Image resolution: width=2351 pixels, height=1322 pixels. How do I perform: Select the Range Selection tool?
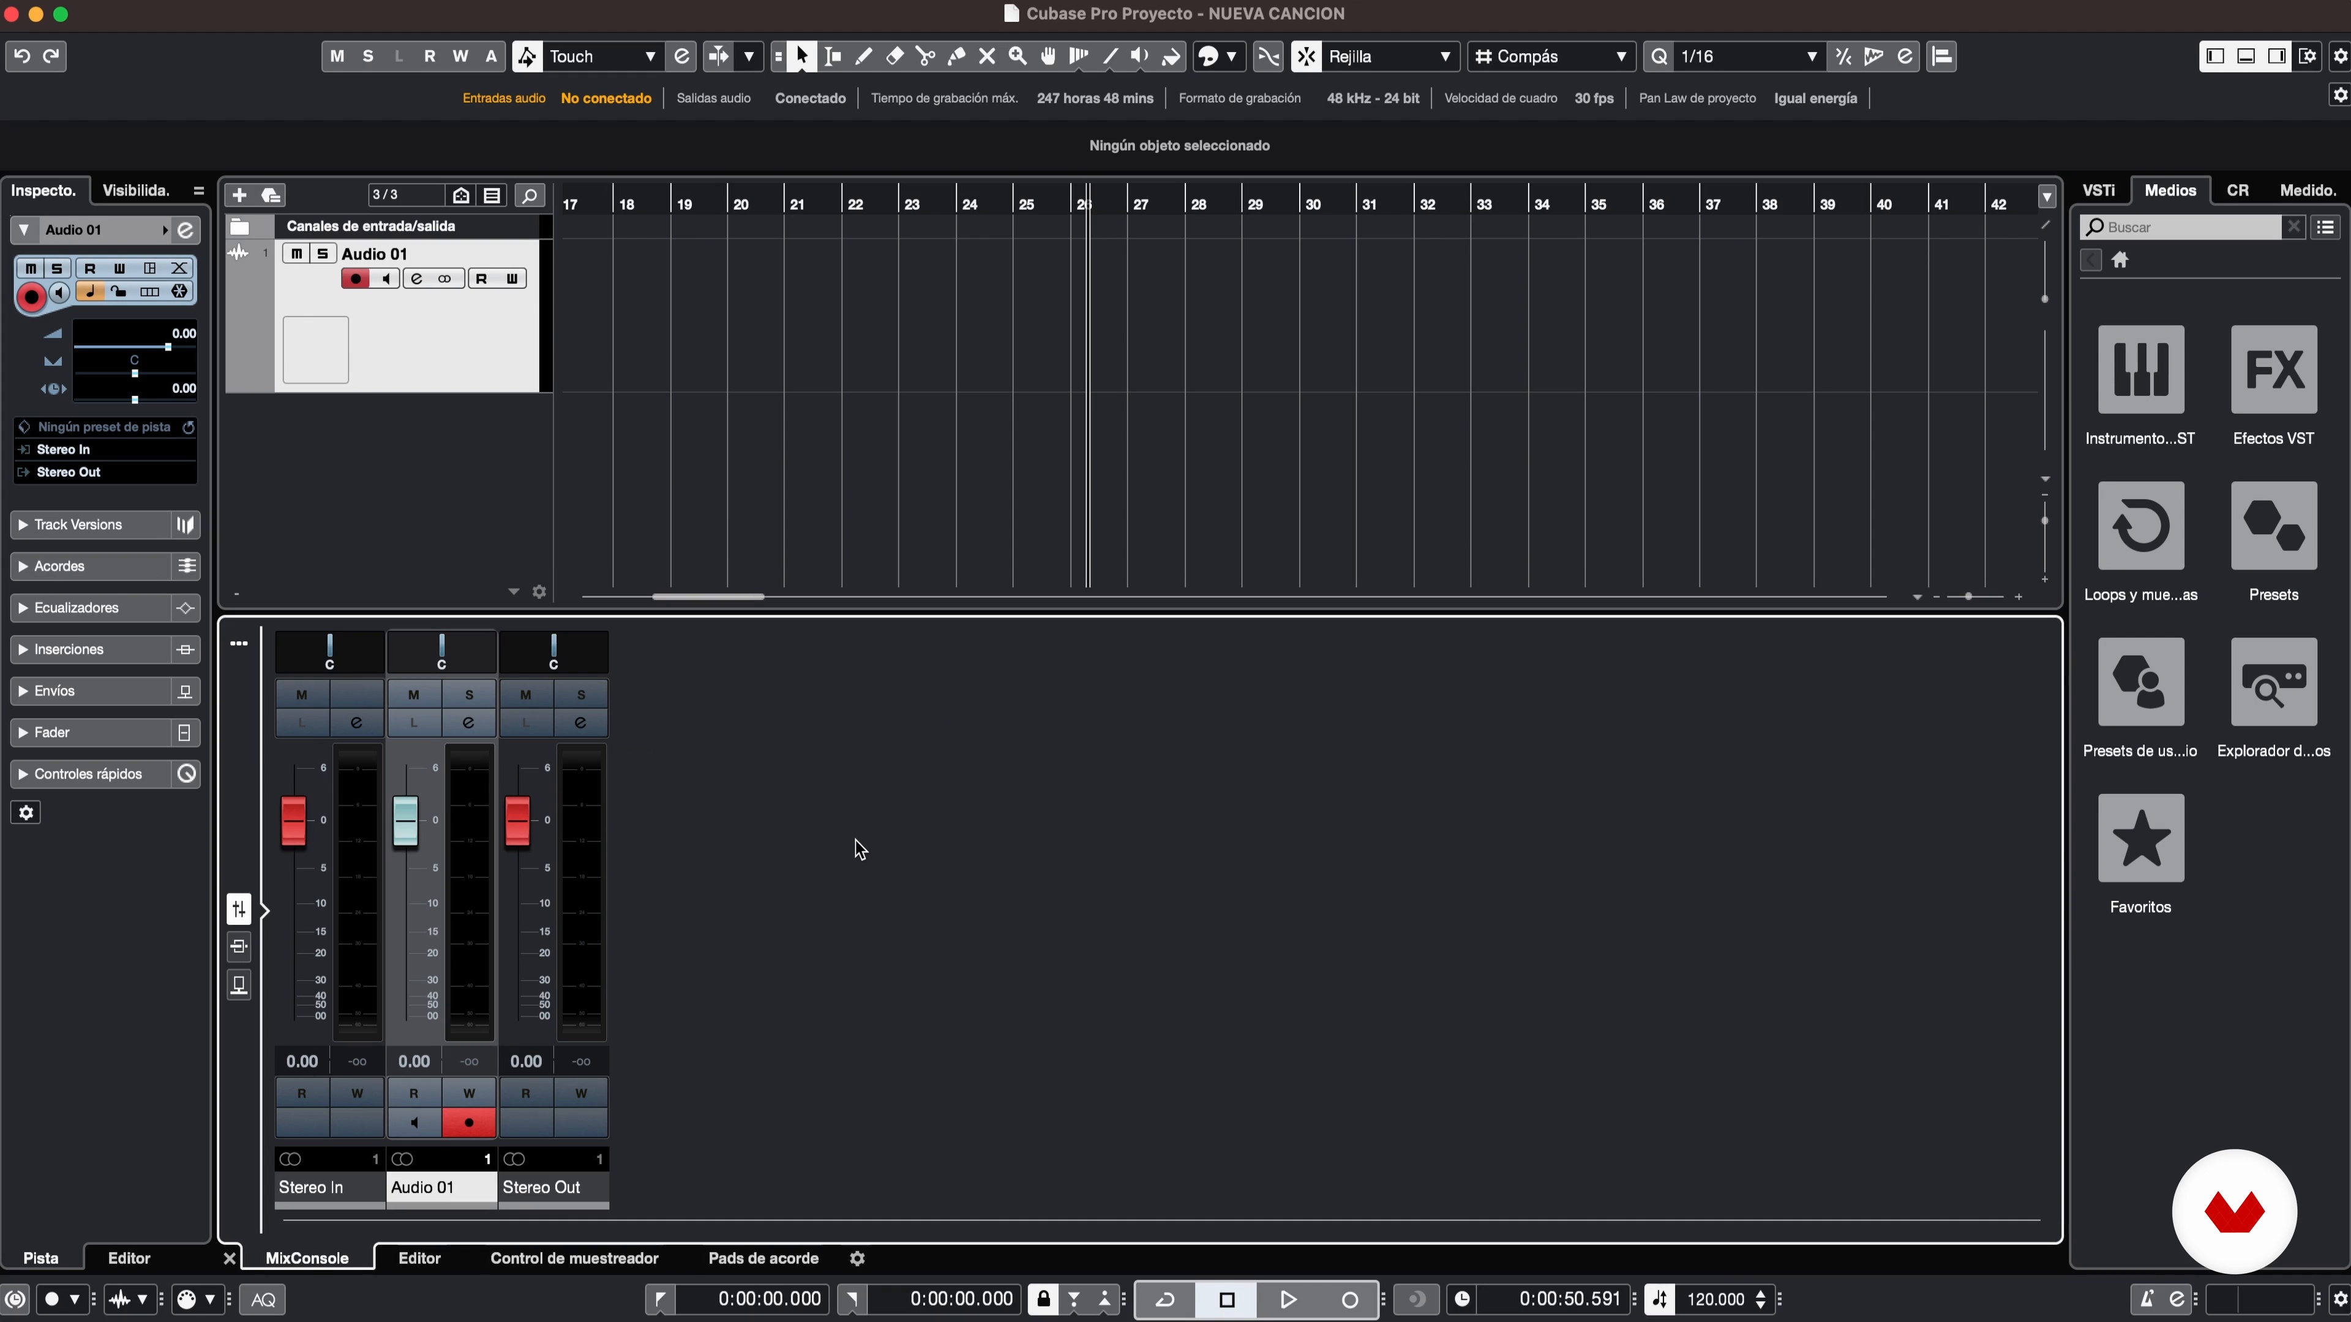[x=833, y=56]
